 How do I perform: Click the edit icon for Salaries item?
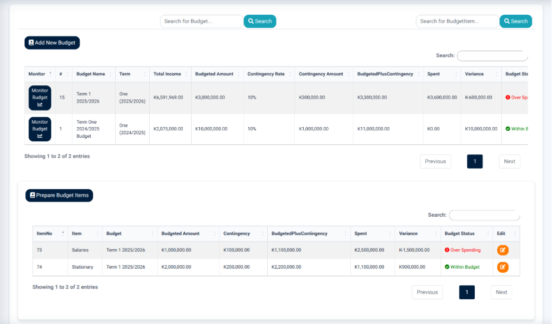[x=502, y=250]
